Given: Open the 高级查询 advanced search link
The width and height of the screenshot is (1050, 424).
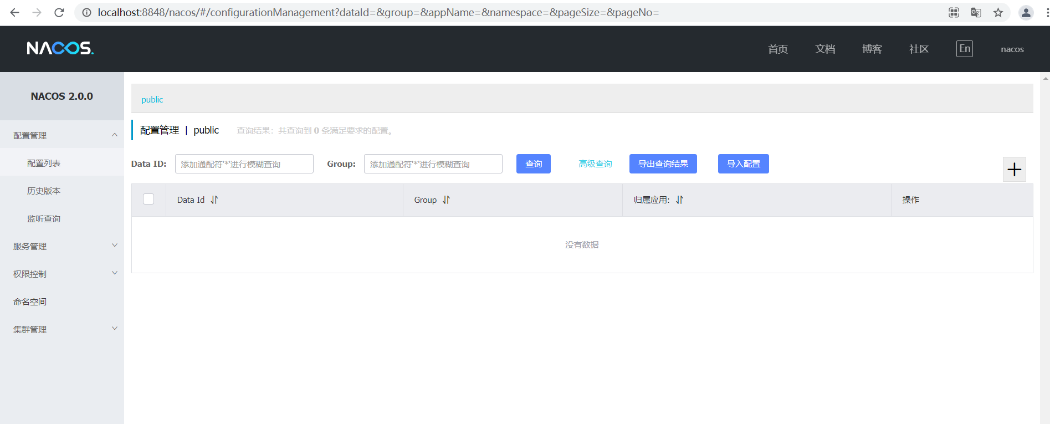Looking at the screenshot, I should [x=595, y=164].
